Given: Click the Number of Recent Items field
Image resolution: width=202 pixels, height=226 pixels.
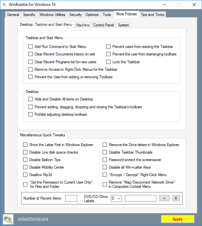Looking at the screenshot, I should point(71,198).
